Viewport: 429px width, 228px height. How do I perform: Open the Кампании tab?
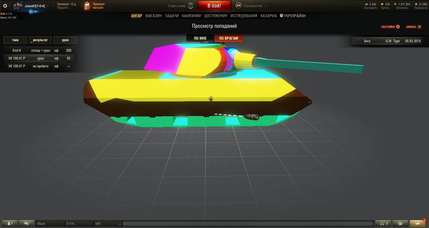(191, 16)
